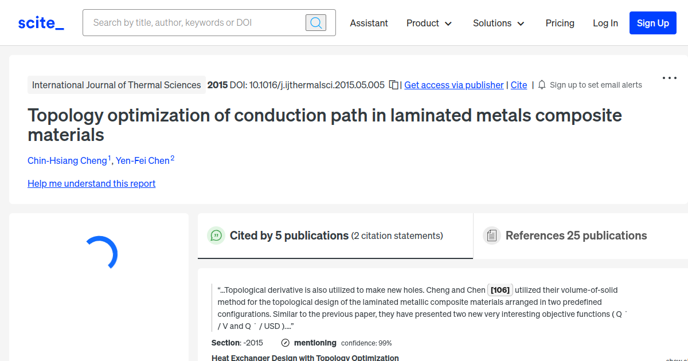The height and width of the screenshot is (361, 688).
Task: Open the three-dot overflow menu
Action: 669,78
